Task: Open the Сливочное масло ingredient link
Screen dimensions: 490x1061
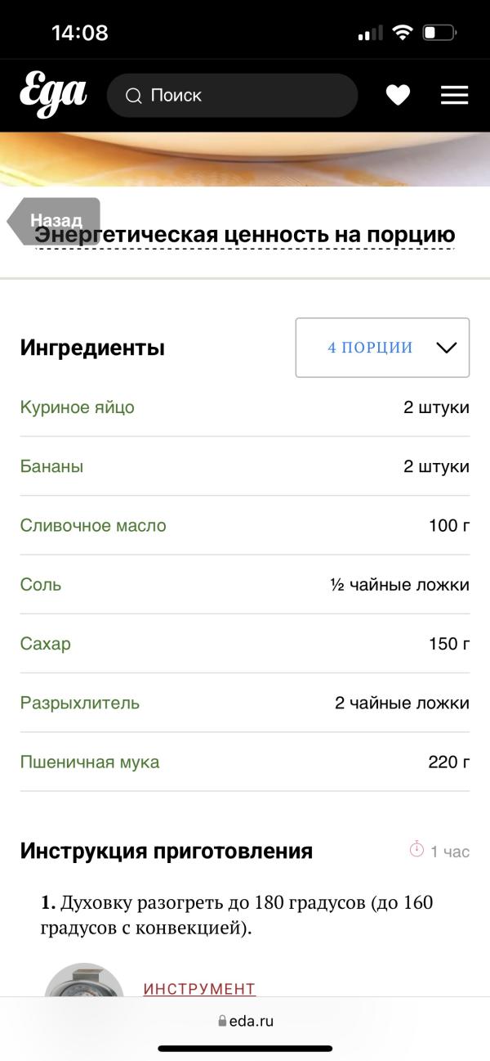Action: pyautogui.click(x=93, y=525)
